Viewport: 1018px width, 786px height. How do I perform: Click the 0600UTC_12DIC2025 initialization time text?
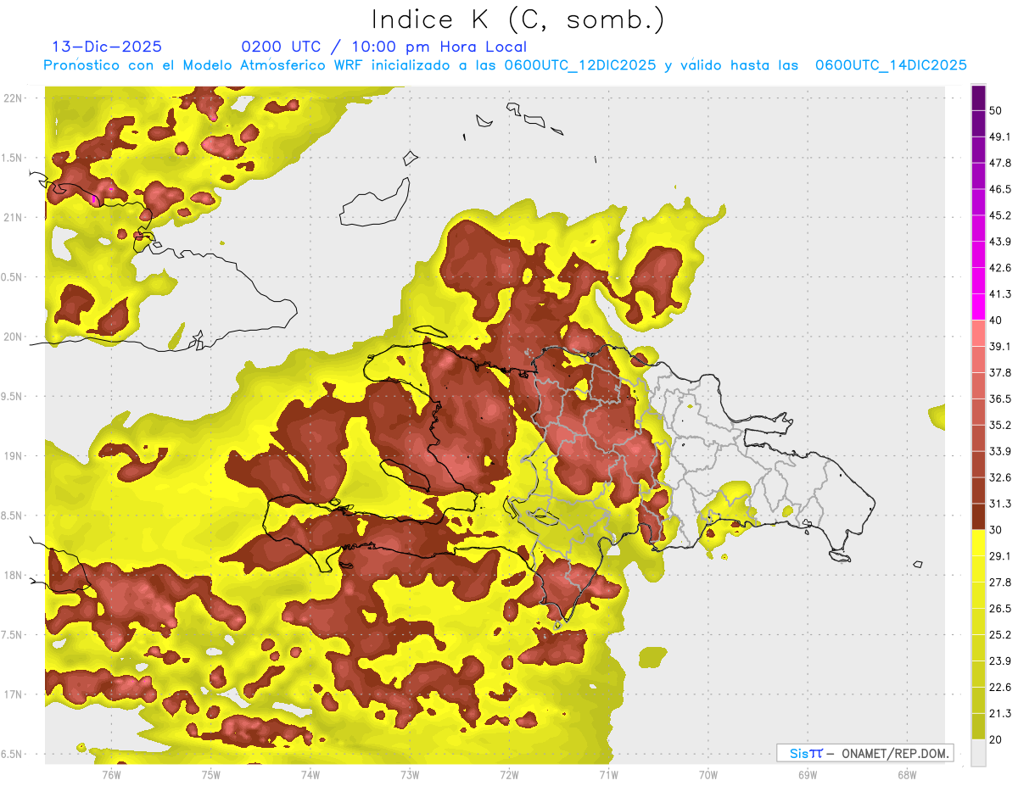[580, 65]
